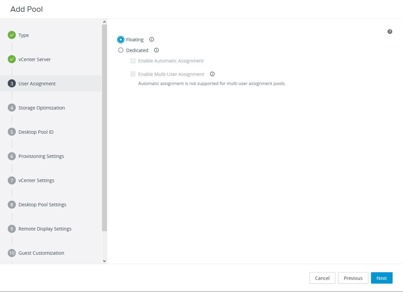Click Enable Automatic Assignment label
The image size is (403, 292).
coord(171,61)
